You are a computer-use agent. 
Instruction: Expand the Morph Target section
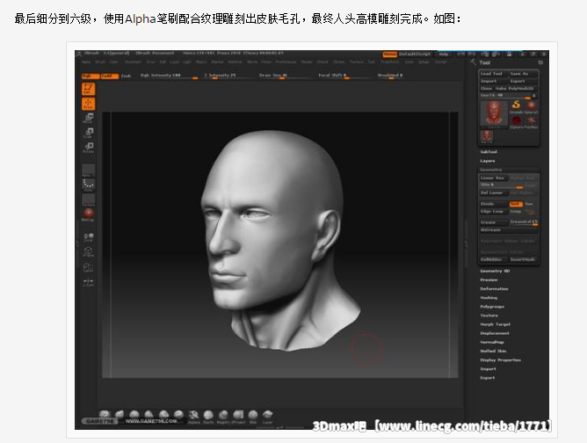(x=496, y=324)
